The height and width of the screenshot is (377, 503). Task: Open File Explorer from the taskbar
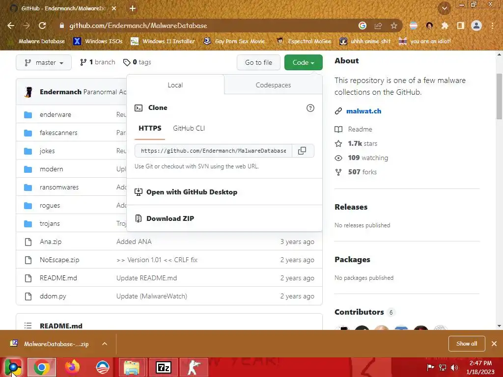click(132, 367)
